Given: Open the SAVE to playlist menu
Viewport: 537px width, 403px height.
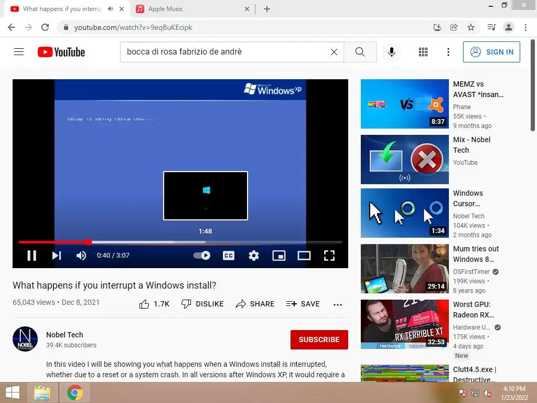Looking at the screenshot, I should [303, 304].
